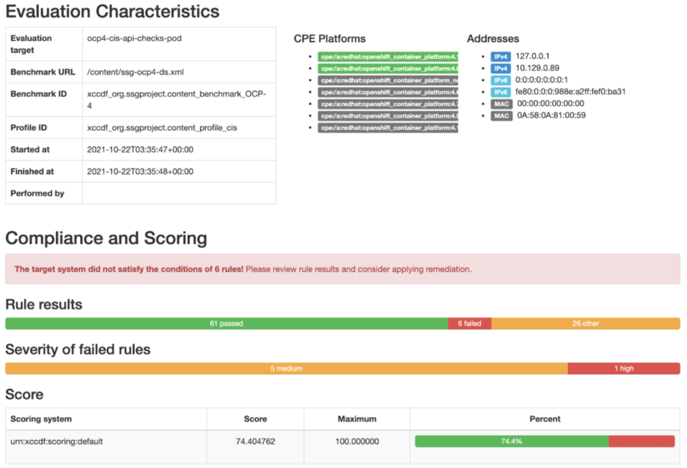Viewport: 687px width, 468px height.
Task: Click the '1 high' severity bar segment
Action: pos(623,369)
